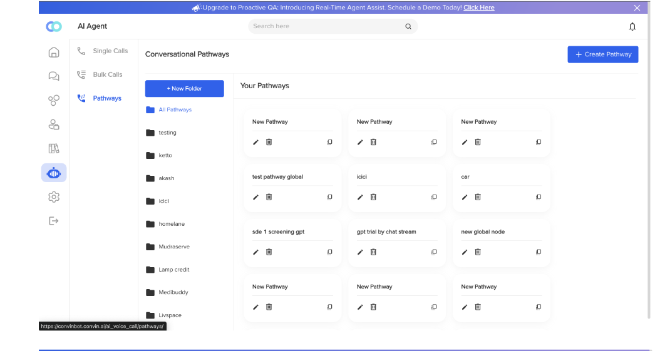The height and width of the screenshot is (351, 665).
Task: Delete the car pathway
Action: click(x=478, y=196)
